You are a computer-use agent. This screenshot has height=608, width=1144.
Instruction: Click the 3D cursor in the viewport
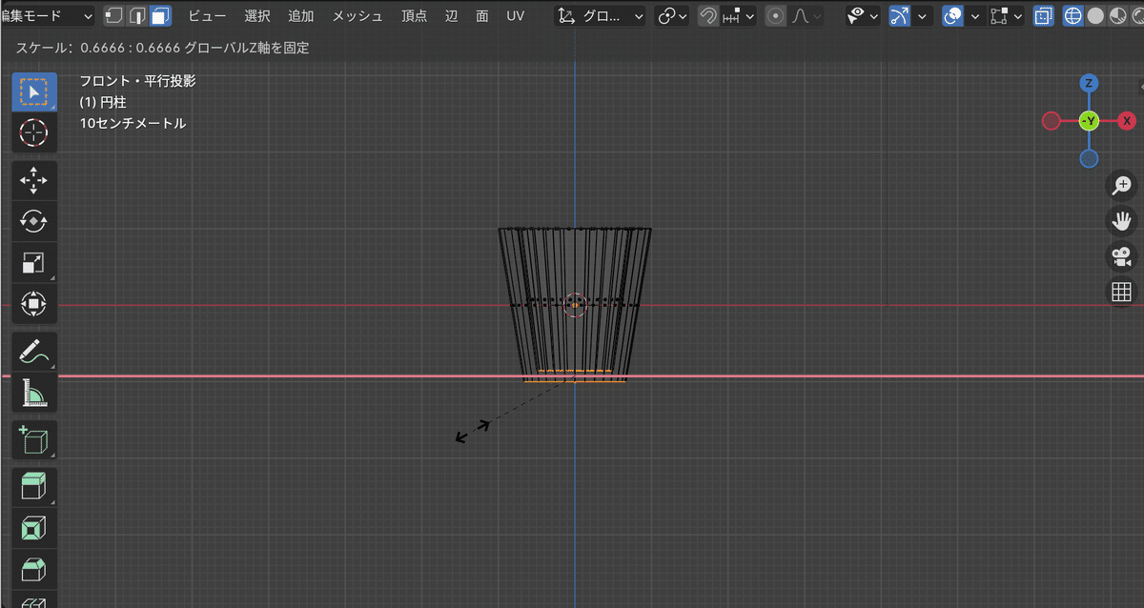[574, 305]
